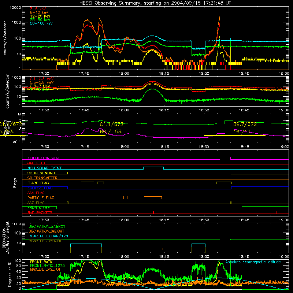This screenshot has height=293, width=293.
Task: Click the raised attenuator state step near 18:37
Action: point(225,157)
